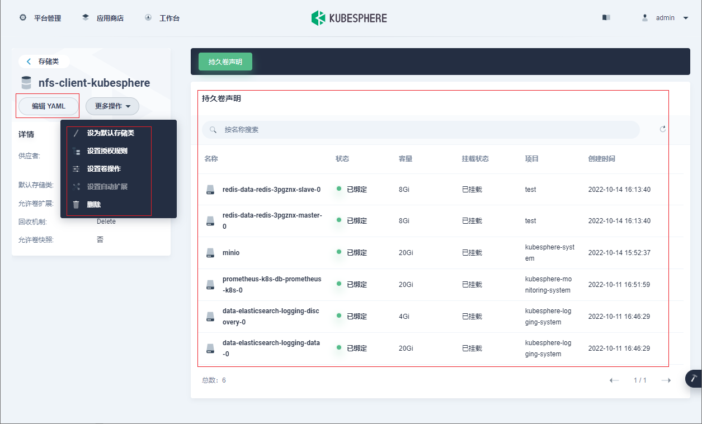
Task: Click 4Gi capacity cell
Action: [x=404, y=317]
